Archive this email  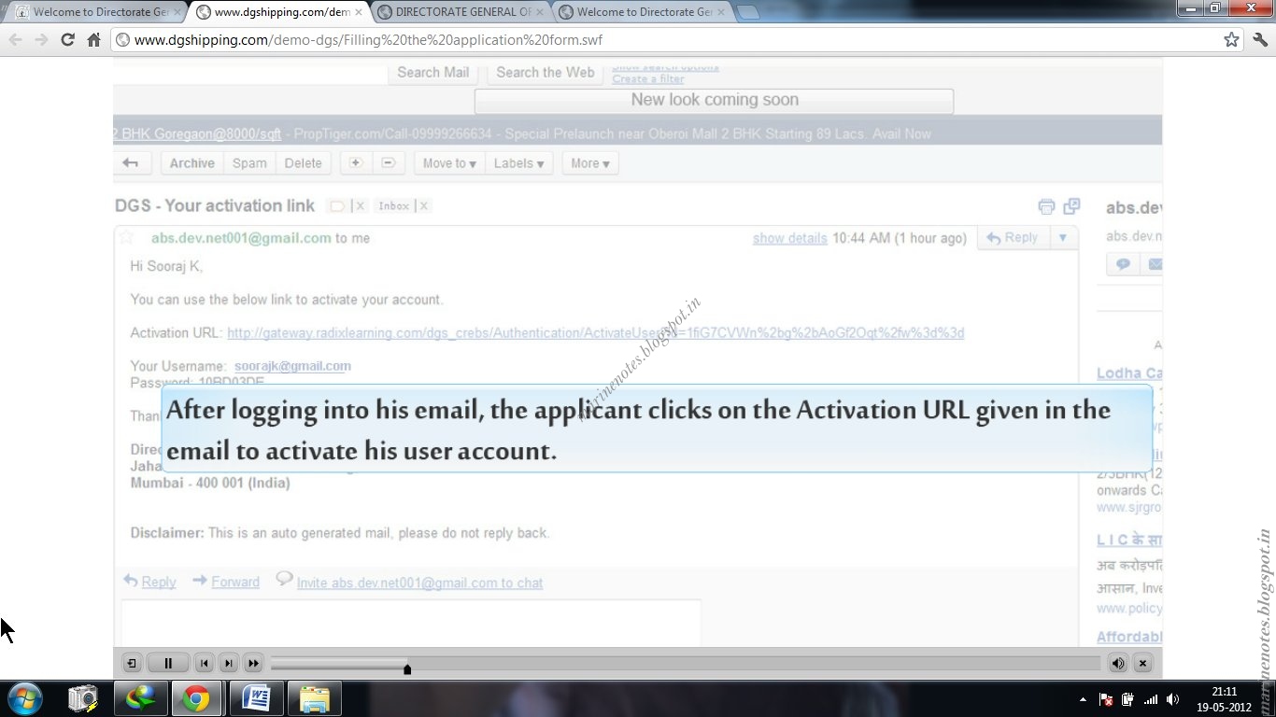[x=191, y=163]
